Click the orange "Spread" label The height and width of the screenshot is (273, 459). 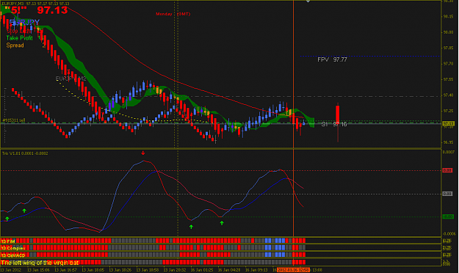tap(15, 45)
